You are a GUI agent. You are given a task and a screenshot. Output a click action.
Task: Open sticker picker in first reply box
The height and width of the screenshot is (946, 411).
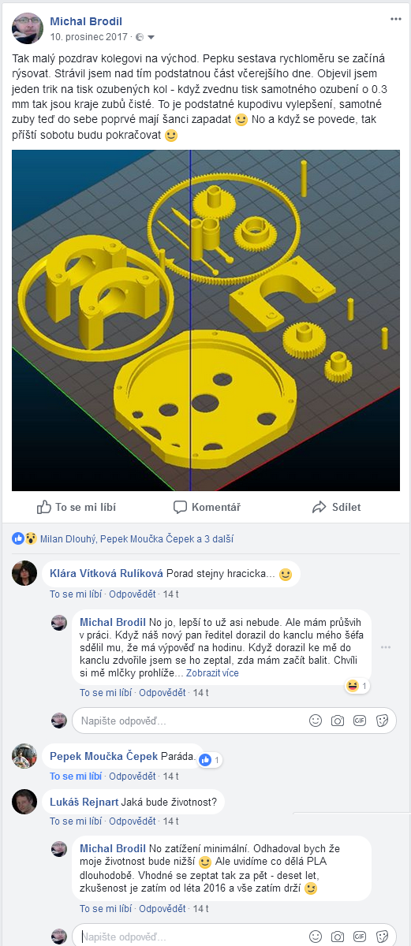[382, 721]
